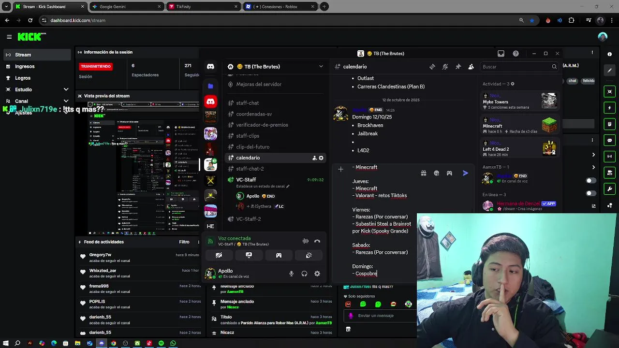Image resolution: width=619 pixels, height=348 pixels.
Task: Click Discord threads icon in calendario header
Action: pyautogui.click(x=432, y=67)
